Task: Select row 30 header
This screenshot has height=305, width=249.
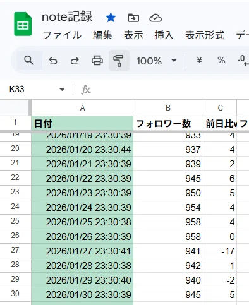Action: 15,294
